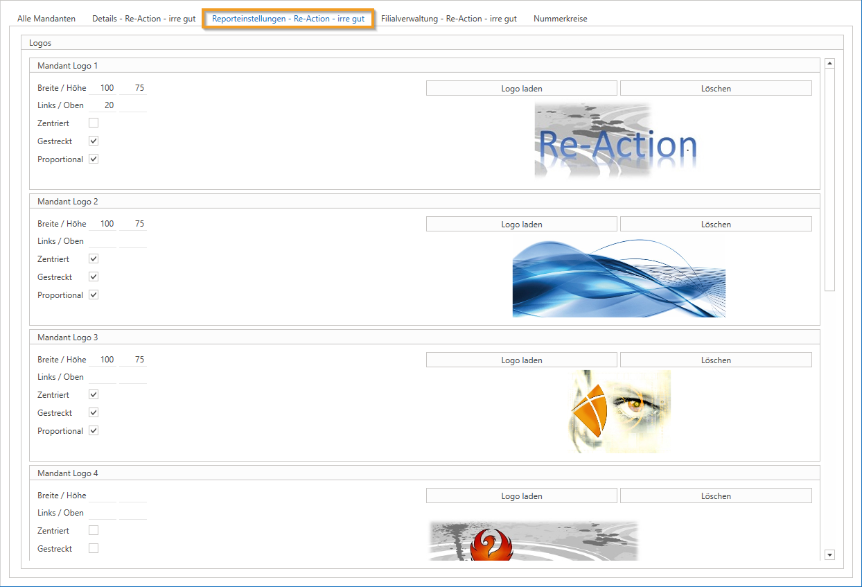Switch to the Nummerkreise tab
The image size is (862, 587).
560,19
